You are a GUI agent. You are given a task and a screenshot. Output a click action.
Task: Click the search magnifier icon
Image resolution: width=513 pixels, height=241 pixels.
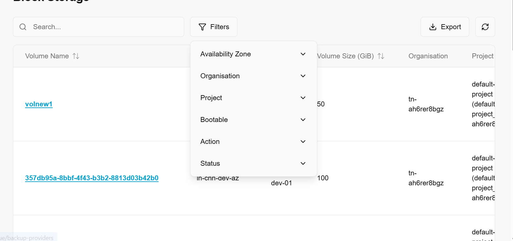23,27
